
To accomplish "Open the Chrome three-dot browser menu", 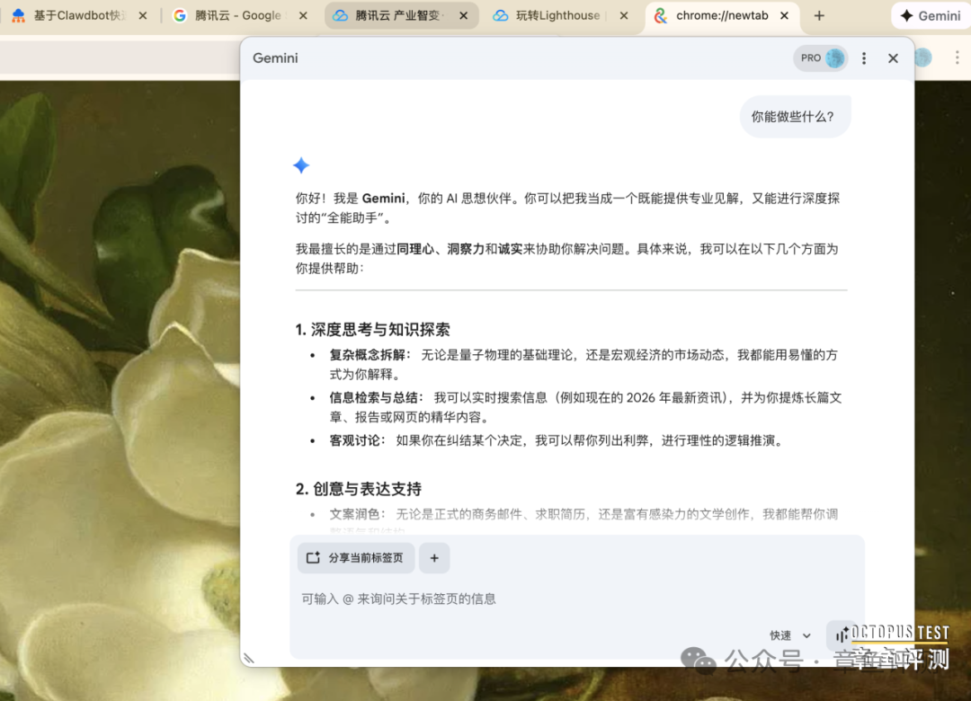I will point(957,58).
